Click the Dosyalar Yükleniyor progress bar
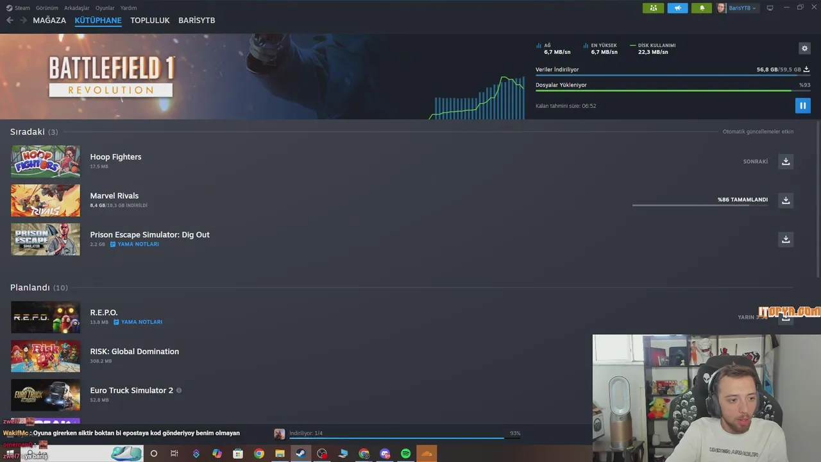This screenshot has height=462, width=821. coord(673,90)
